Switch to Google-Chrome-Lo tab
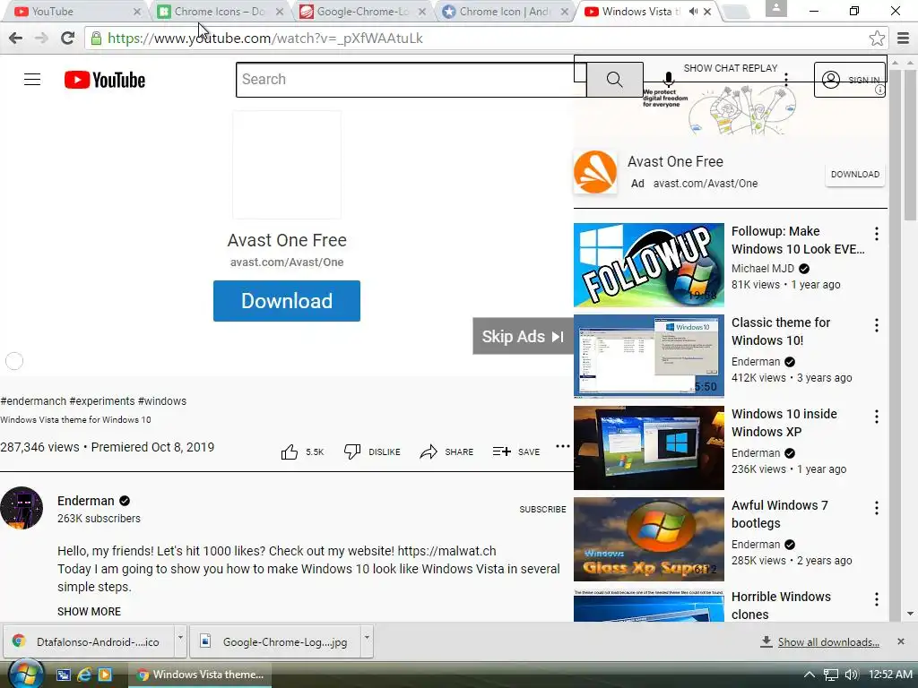This screenshot has height=688, width=918. point(363,11)
